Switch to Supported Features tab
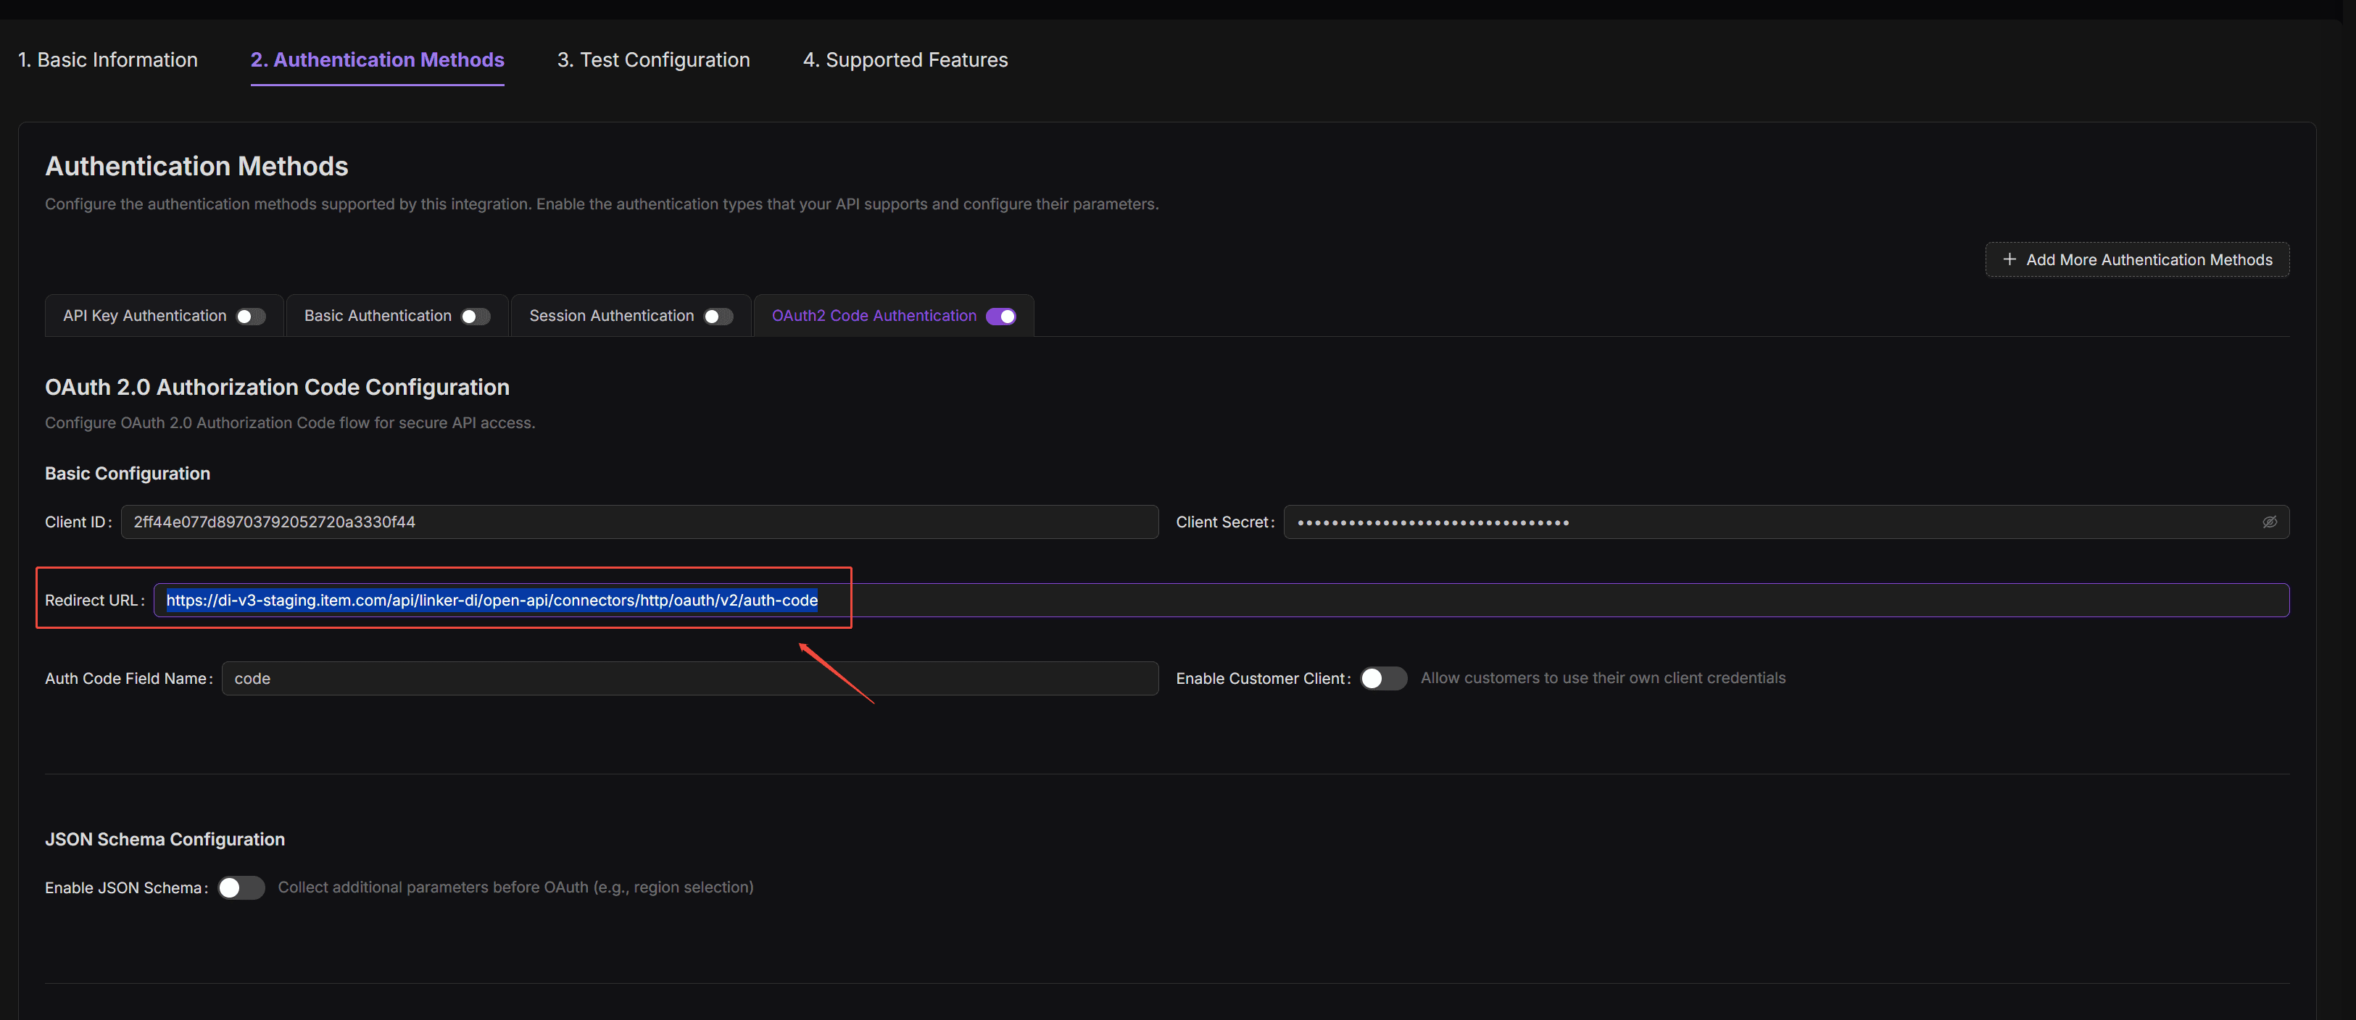Viewport: 2356px width, 1020px height. 905,59
